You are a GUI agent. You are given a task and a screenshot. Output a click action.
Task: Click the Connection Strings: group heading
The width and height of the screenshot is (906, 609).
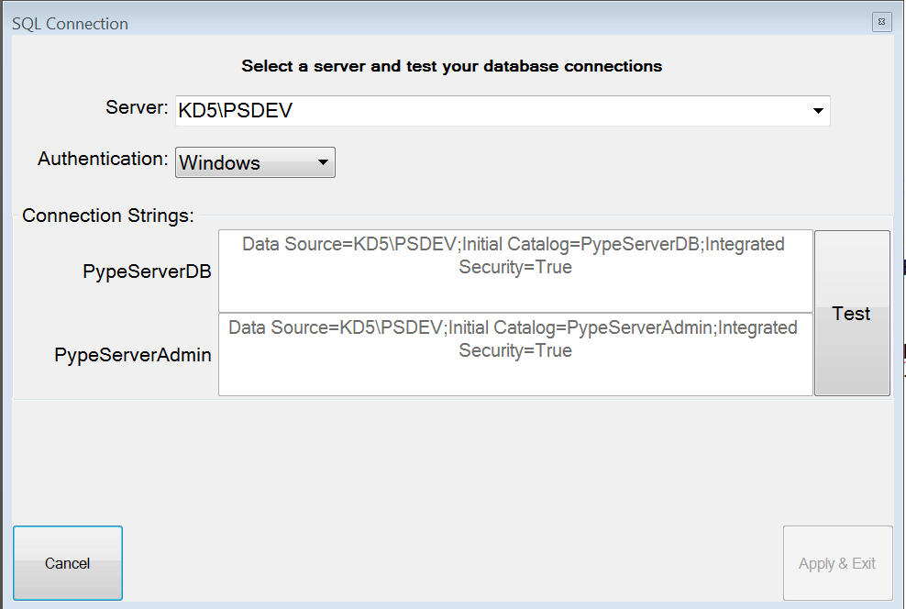108,216
